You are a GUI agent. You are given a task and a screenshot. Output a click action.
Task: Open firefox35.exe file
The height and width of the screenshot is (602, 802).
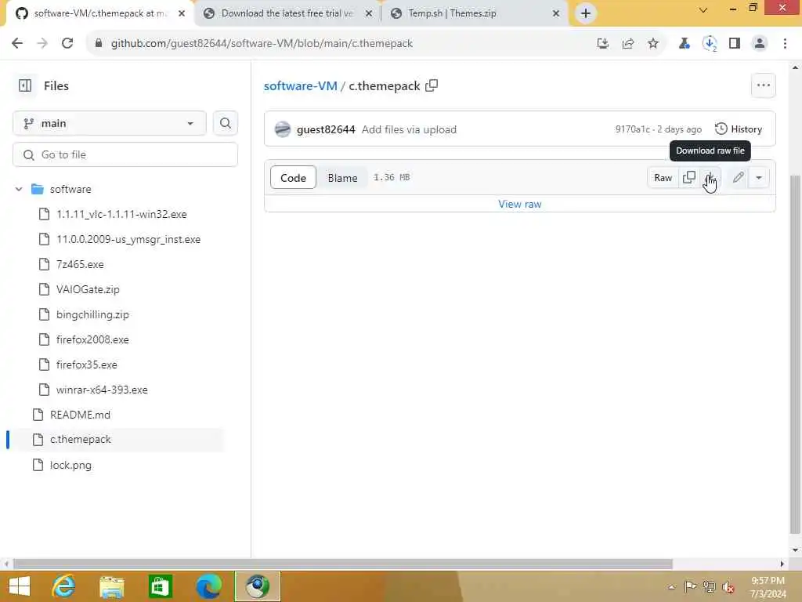[86, 364]
